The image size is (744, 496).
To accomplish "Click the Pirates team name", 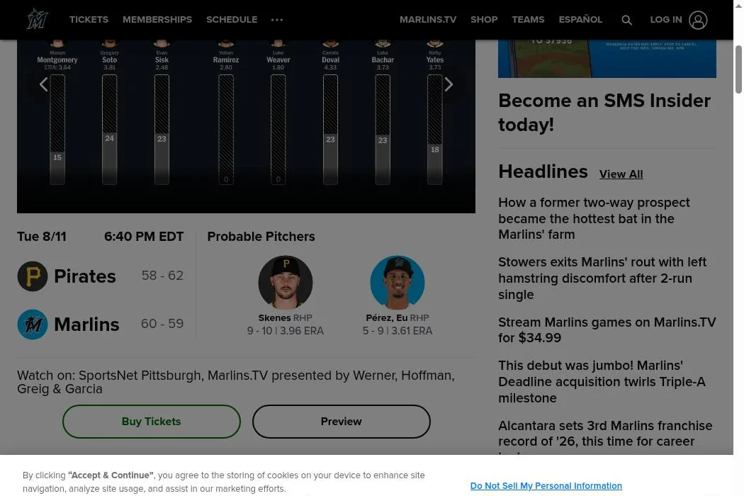I will pyautogui.click(x=85, y=276).
